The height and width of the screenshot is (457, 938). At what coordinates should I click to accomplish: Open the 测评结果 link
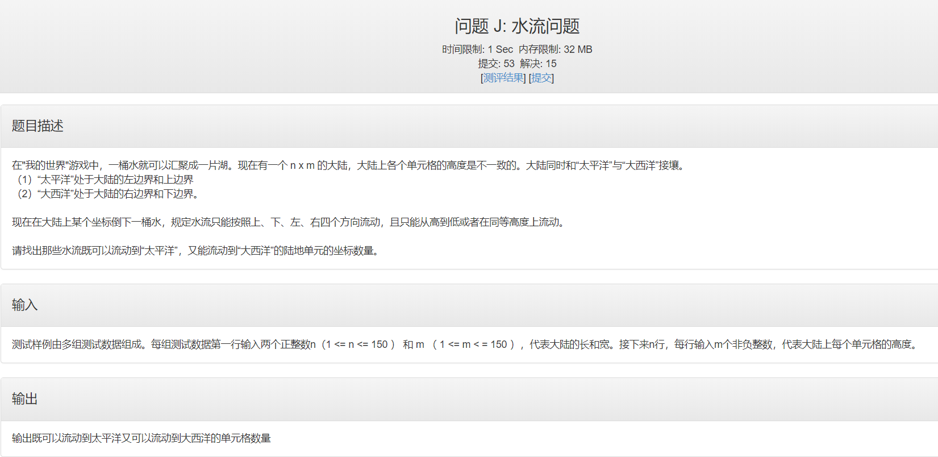(x=503, y=78)
